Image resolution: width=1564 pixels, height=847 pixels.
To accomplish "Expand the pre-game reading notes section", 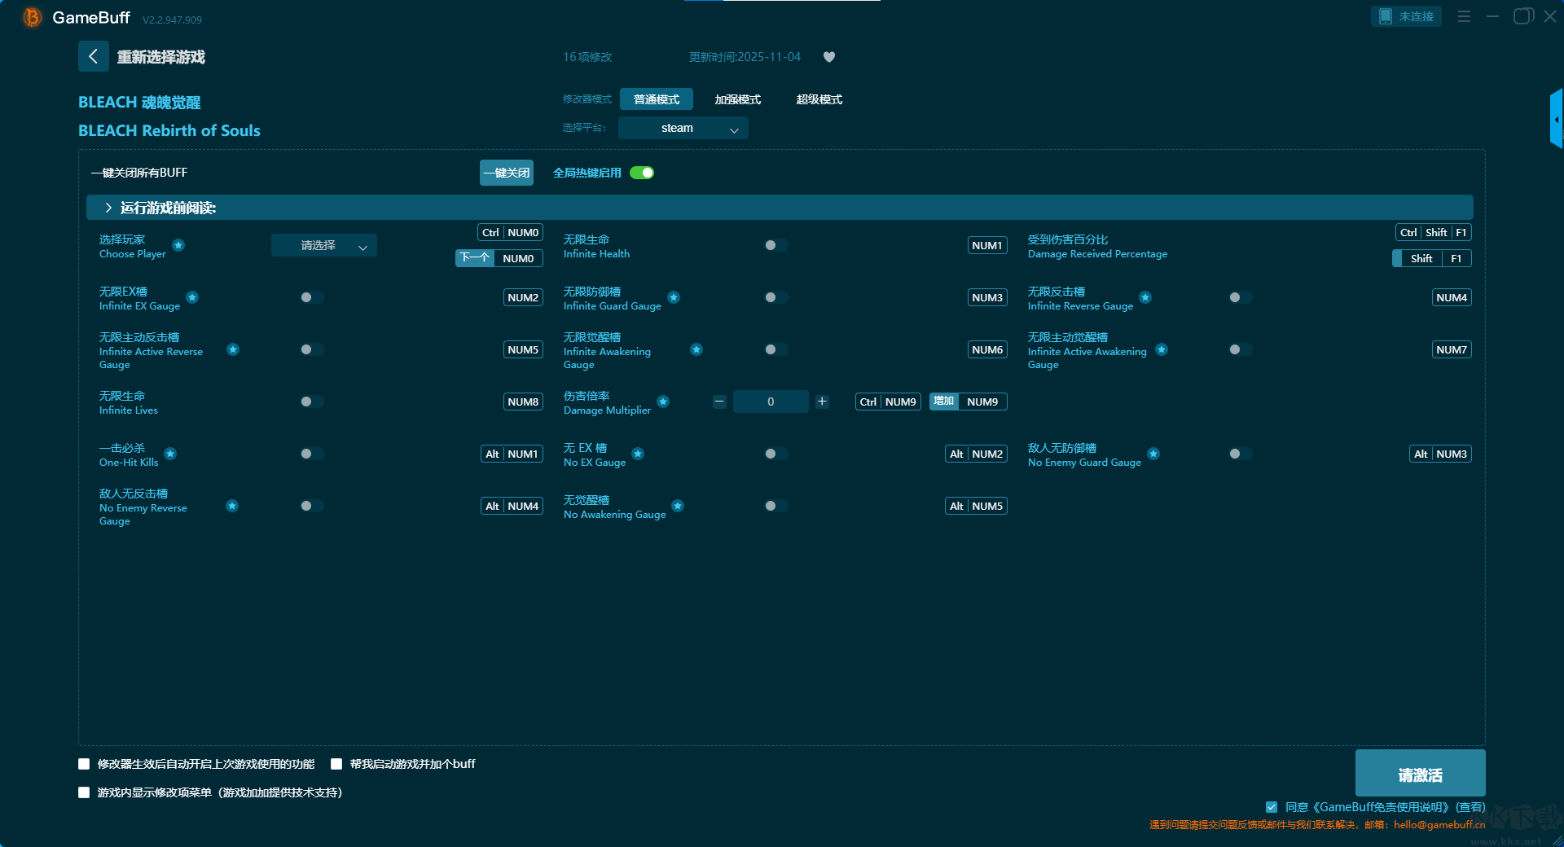I will click(x=108, y=208).
